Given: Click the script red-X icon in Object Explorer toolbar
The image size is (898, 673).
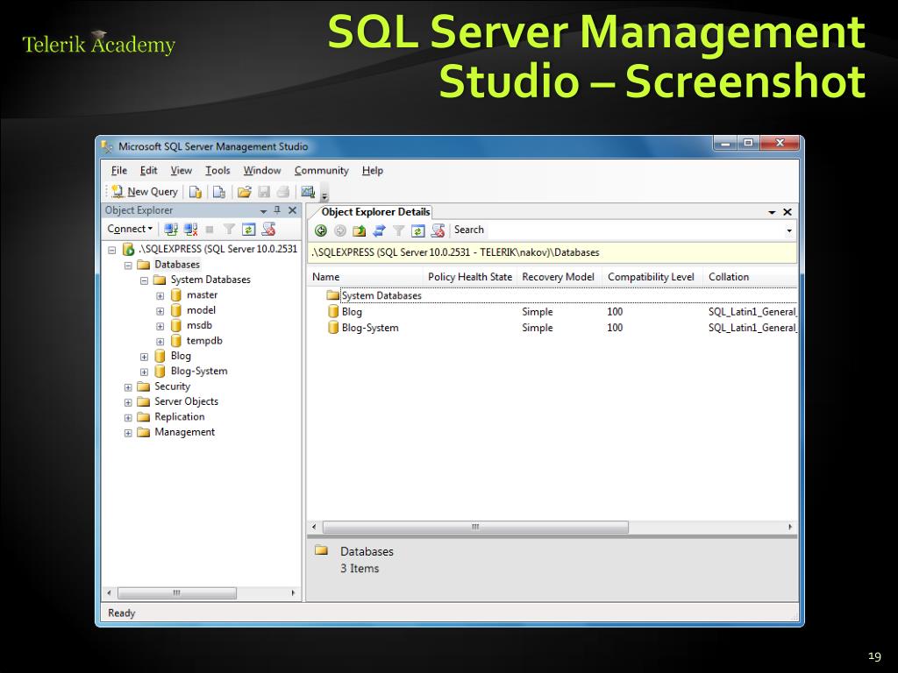Looking at the screenshot, I should [x=268, y=230].
